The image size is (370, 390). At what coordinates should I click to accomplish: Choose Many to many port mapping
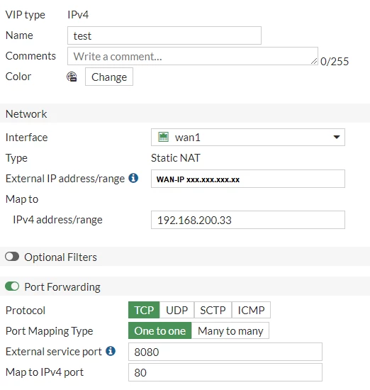coord(230,330)
